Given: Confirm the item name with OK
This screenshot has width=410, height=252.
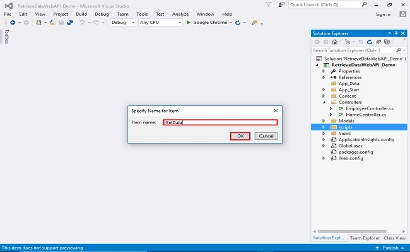Looking at the screenshot, I should pos(240,136).
